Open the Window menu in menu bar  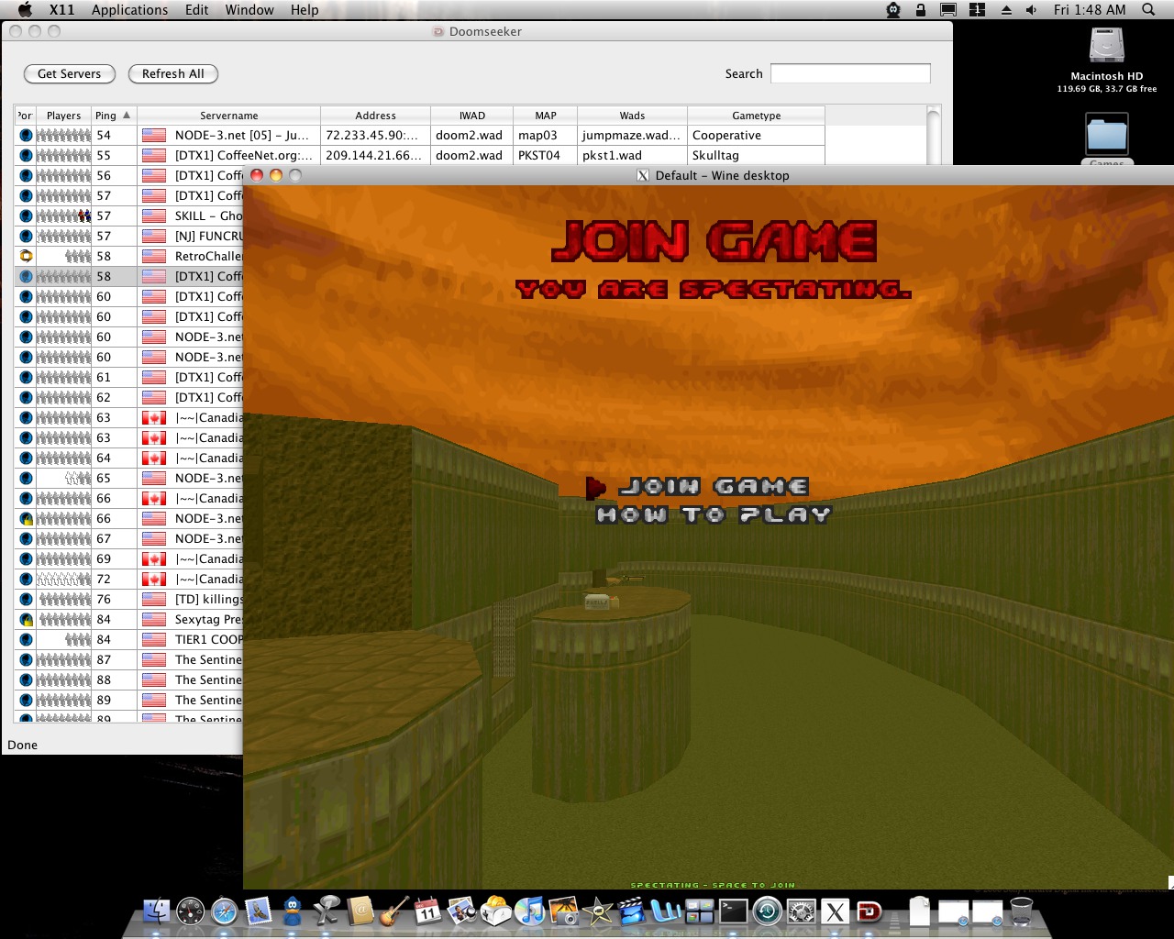coord(249,10)
